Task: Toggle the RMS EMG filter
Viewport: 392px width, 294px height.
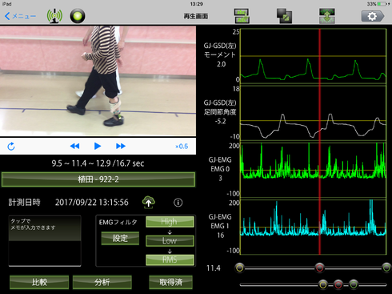Action: pos(170,260)
